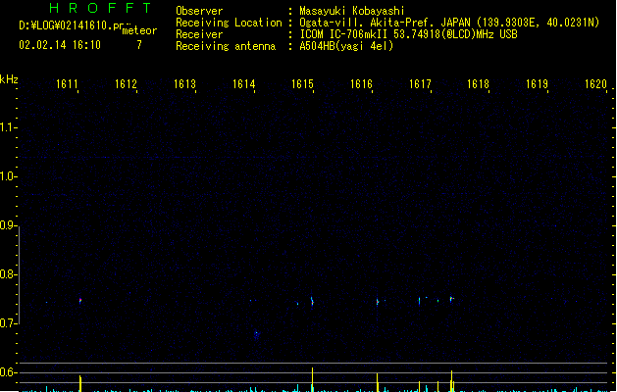This screenshot has height=392, width=617.
Task: Click the yellow power spike just after 1616
Action: point(378,382)
